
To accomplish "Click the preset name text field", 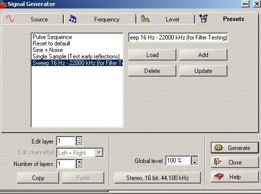I will point(178,37).
